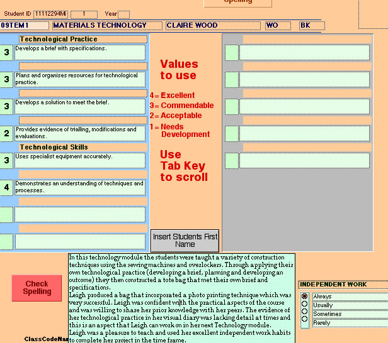The height and width of the screenshot is (343, 388).
Task: Click the BK code field
Action: point(312,25)
